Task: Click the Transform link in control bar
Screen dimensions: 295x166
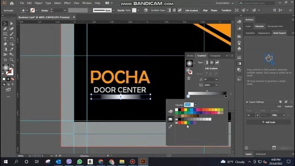Action: coord(226,10)
